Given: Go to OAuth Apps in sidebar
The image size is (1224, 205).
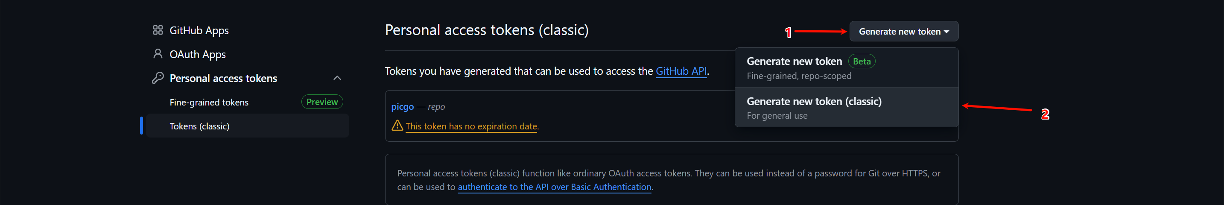Looking at the screenshot, I should click(x=198, y=55).
